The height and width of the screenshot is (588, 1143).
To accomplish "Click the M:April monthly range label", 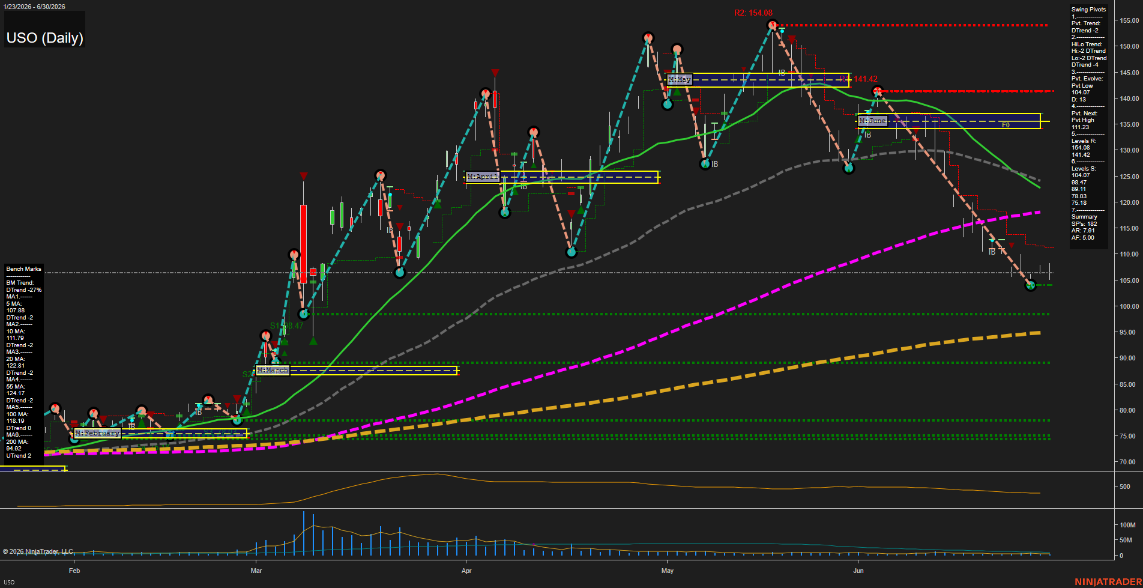I will pyautogui.click(x=483, y=177).
